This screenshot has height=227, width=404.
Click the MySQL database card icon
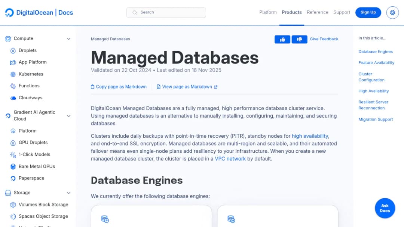231,219
